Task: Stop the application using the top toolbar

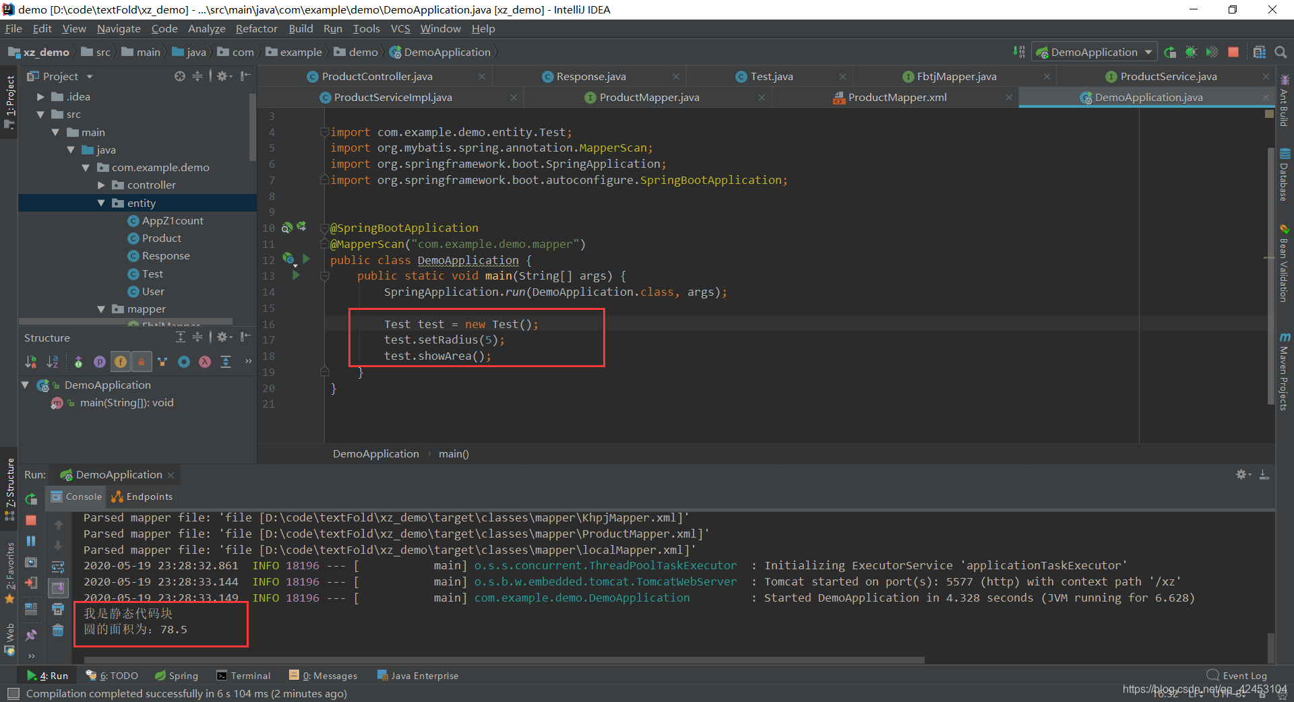Action: (1233, 52)
